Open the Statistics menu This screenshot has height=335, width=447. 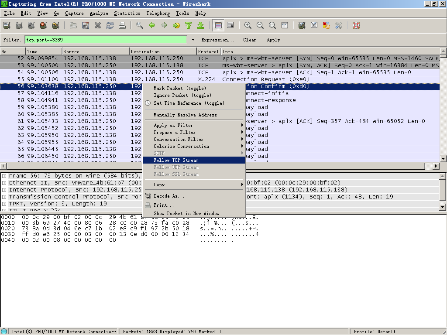pyautogui.click(x=127, y=14)
